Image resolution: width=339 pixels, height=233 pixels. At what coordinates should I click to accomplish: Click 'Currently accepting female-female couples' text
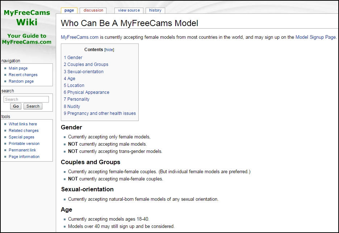coord(159,171)
